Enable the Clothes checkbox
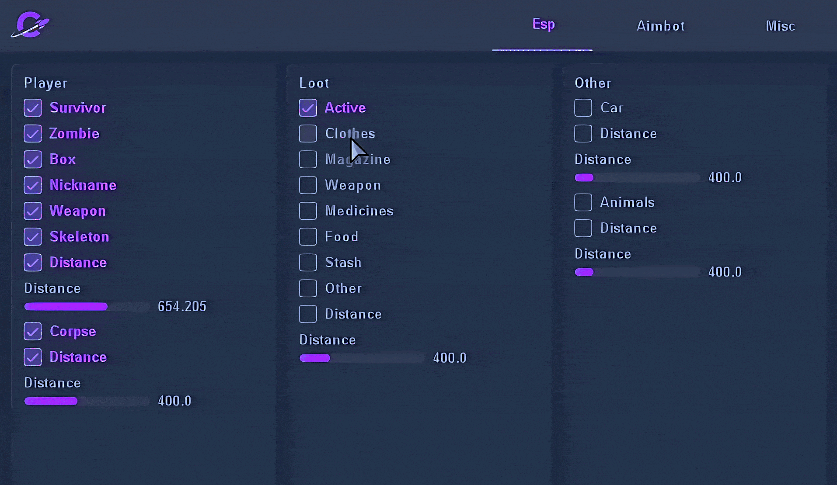837x485 pixels. (308, 134)
